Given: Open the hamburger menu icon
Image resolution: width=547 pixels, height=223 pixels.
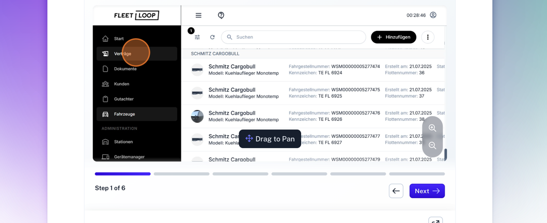Looking at the screenshot, I should [x=198, y=15].
